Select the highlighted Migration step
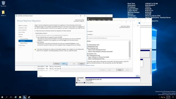Image resolution: width=176 pixels, height=99 pixels. tap(26, 41)
